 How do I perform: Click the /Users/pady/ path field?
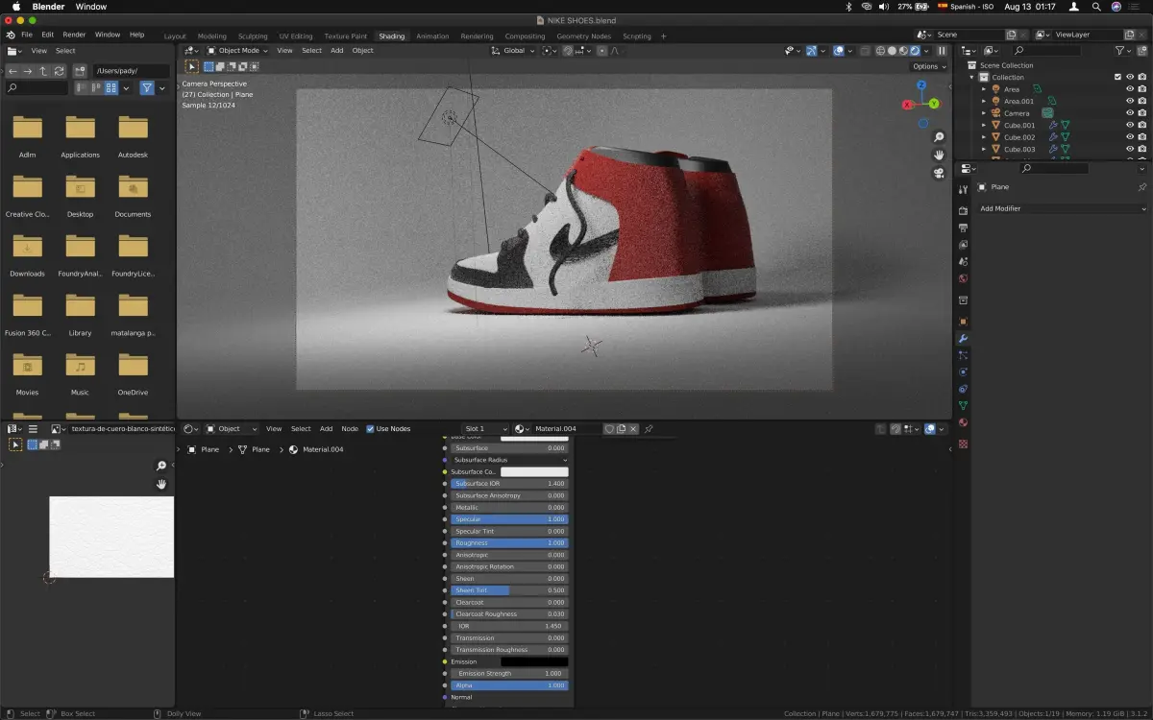pyautogui.click(x=131, y=71)
